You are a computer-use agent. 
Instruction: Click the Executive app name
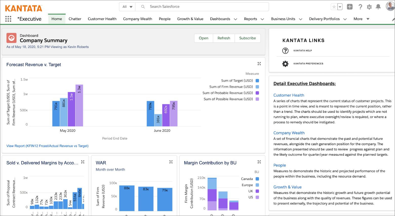[x=29, y=19]
